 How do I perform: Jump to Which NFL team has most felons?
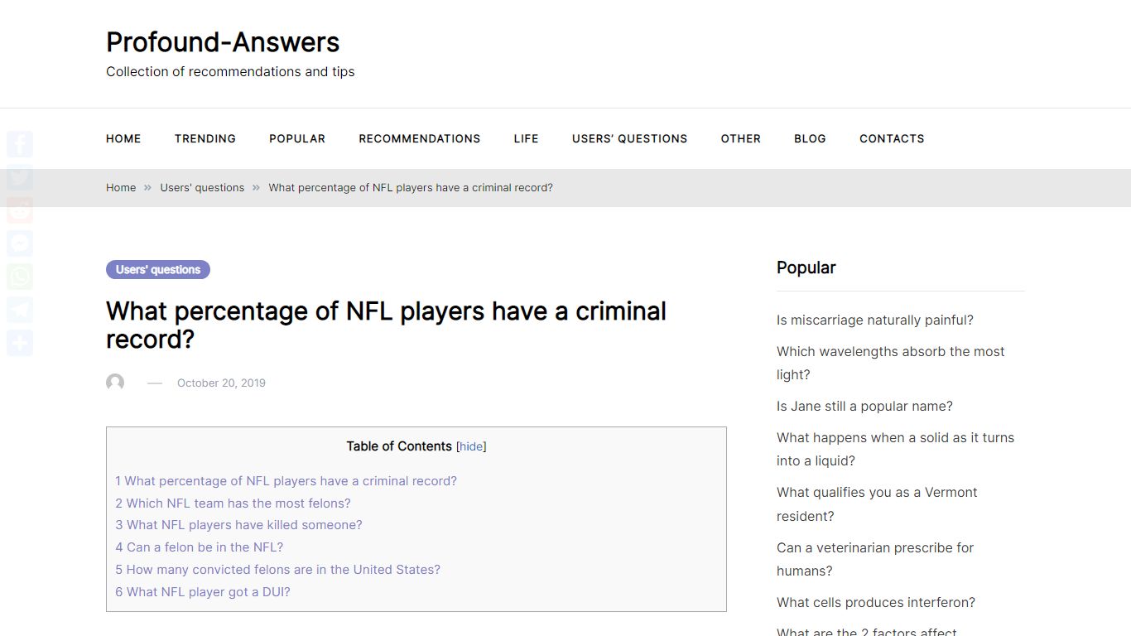[x=233, y=503]
